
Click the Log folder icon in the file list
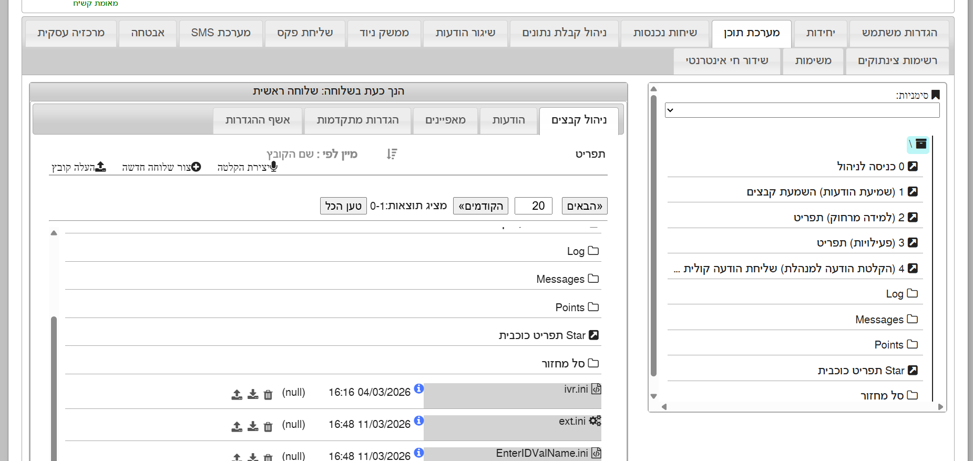[593, 251]
